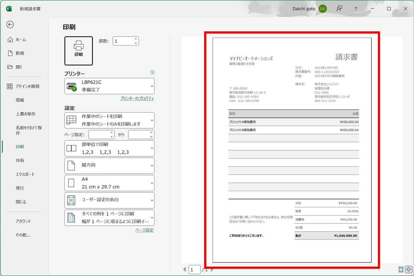The height and width of the screenshot is (276, 414).
Task: Go to next page in print preview
Action: 212,269
